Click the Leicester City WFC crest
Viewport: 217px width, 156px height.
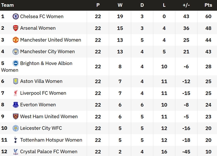click(x=16, y=128)
